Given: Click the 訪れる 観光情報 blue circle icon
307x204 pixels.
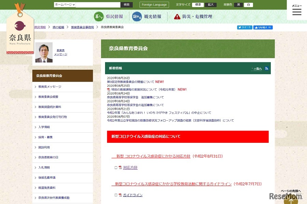Looking at the screenshot, I should click(x=137, y=17).
